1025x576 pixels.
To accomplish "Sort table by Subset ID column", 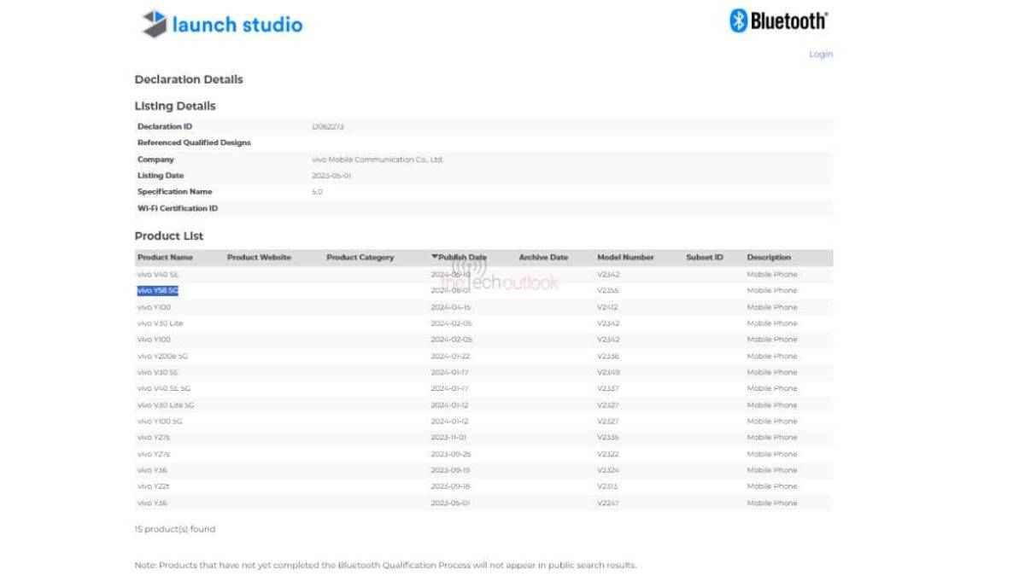I will coord(705,257).
